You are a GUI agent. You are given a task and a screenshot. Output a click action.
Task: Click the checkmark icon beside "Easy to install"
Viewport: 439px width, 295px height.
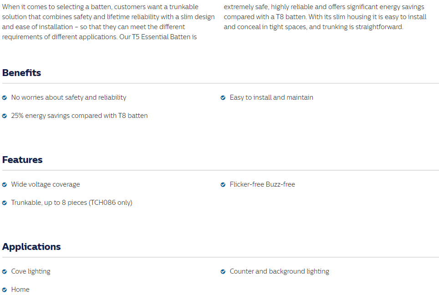(223, 98)
